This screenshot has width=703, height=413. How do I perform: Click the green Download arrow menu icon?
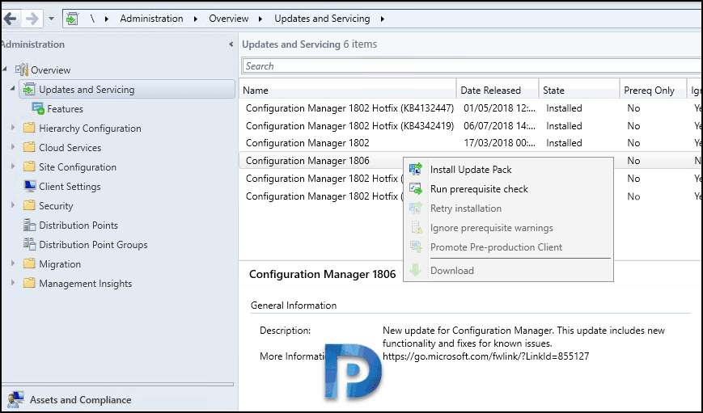[x=415, y=270]
